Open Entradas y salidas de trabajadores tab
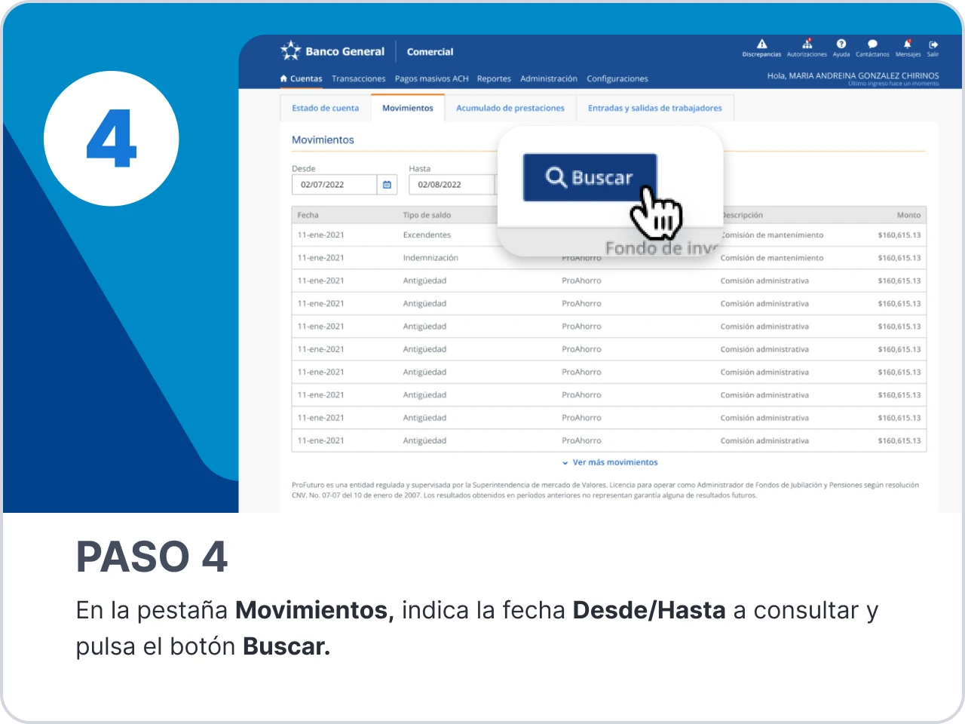 click(654, 108)
